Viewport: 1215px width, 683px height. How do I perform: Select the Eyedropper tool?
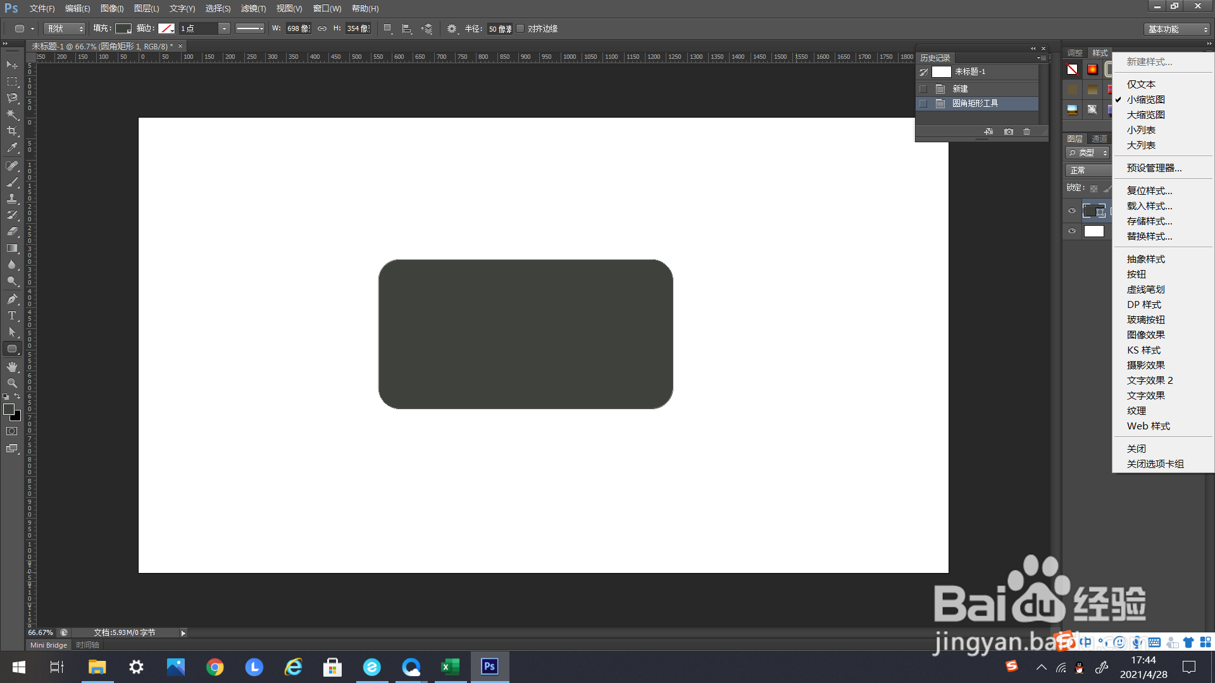coord(12,148)
